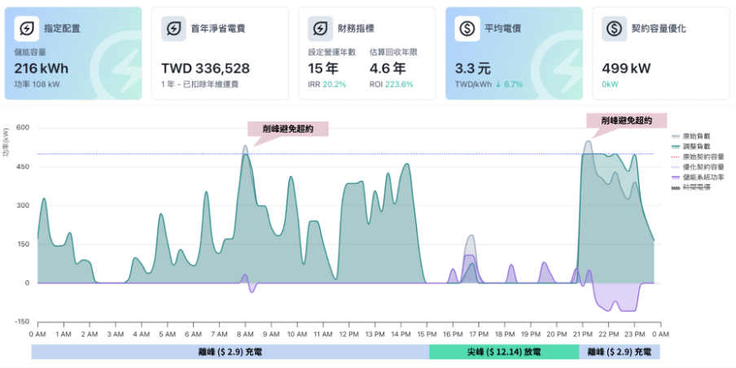Image resolution: width=736 pixels, height=368 pixels.
Task: Select the 首年淨省電費 card title
Action: 218,28
